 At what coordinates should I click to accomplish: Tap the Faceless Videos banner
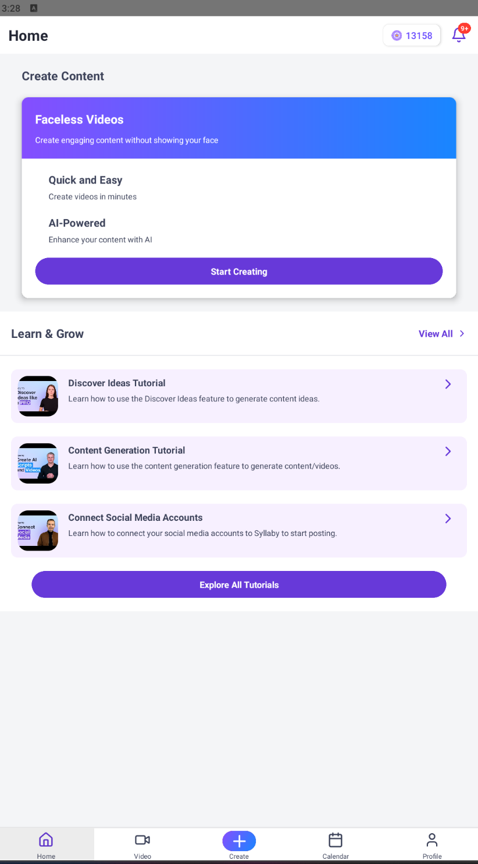tap(239, 128)
